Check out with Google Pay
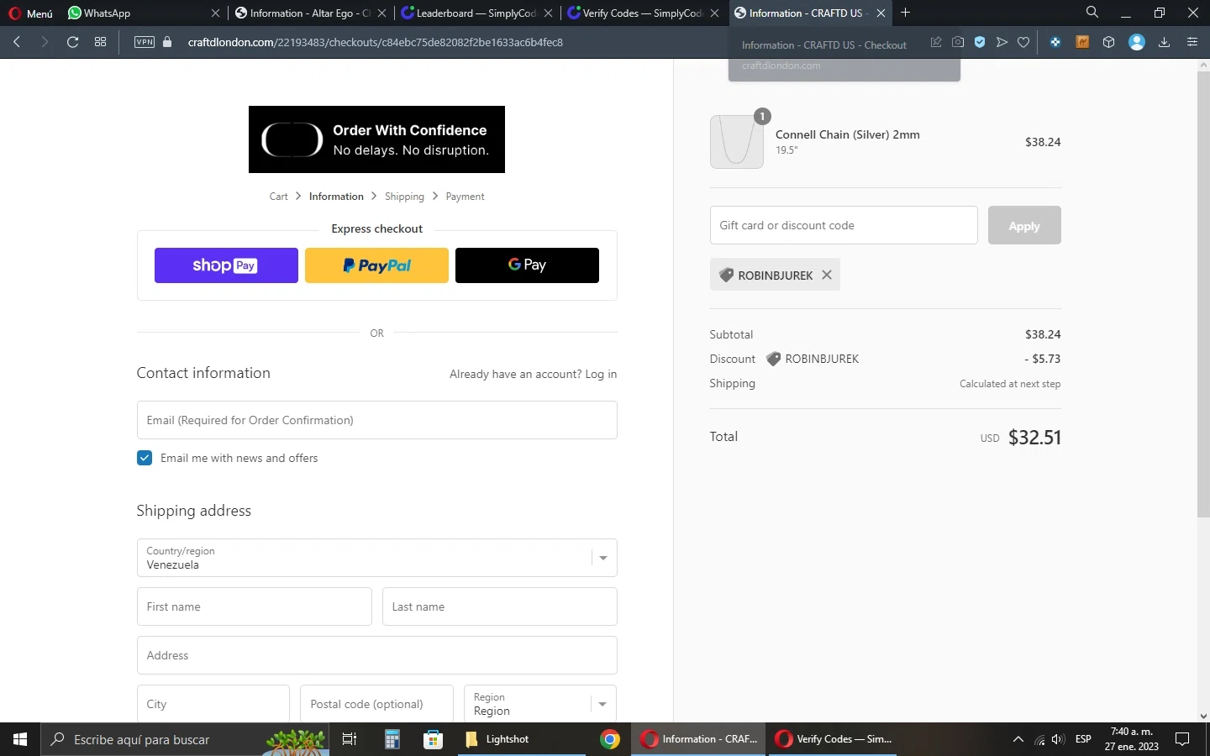 pyautogui.click(x=527, y=265)
